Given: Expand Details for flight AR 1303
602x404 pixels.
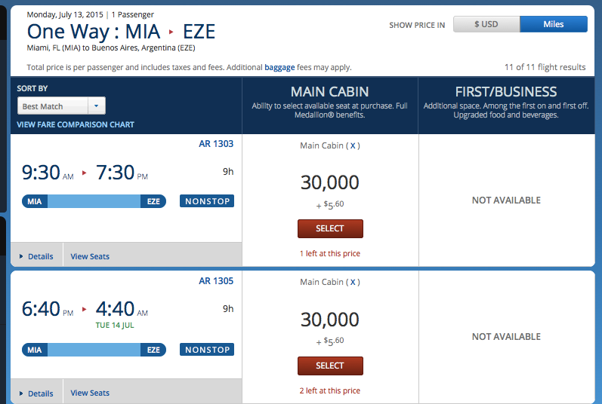Looking at the screenshot, I should point(37,256).
